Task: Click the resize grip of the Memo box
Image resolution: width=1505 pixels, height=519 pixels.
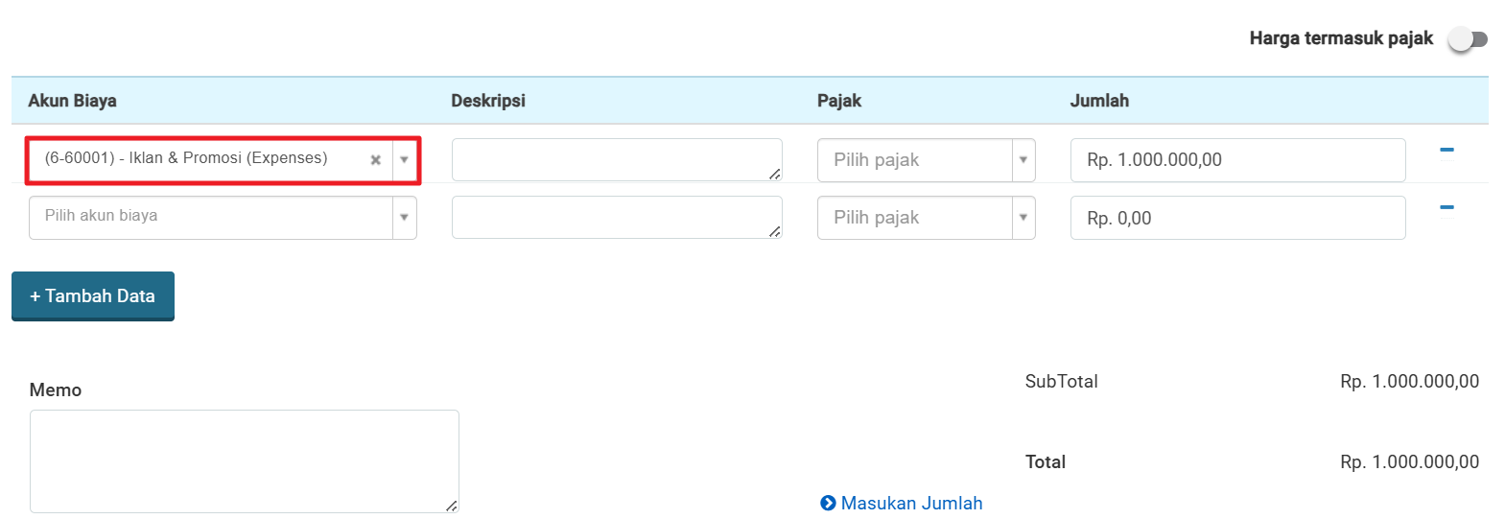Action: pos(452,506)
